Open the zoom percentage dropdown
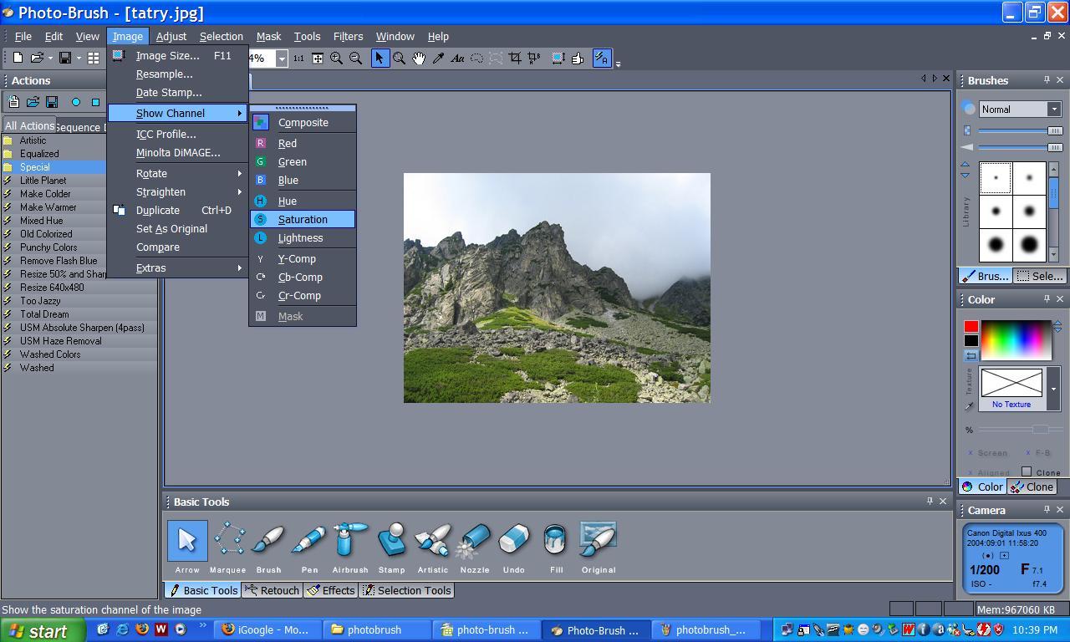 pyautogui.click(x=281, y=58)
